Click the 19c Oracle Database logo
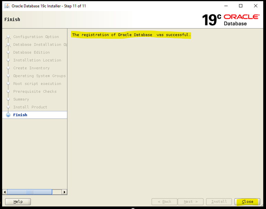 (231, 20)
